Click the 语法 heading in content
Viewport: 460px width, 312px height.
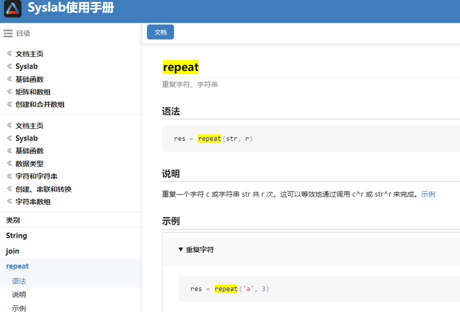(171, 111)
